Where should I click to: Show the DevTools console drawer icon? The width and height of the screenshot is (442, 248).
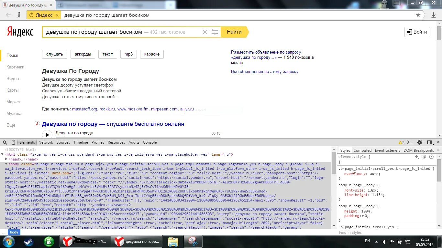click(x=410, y=142)
